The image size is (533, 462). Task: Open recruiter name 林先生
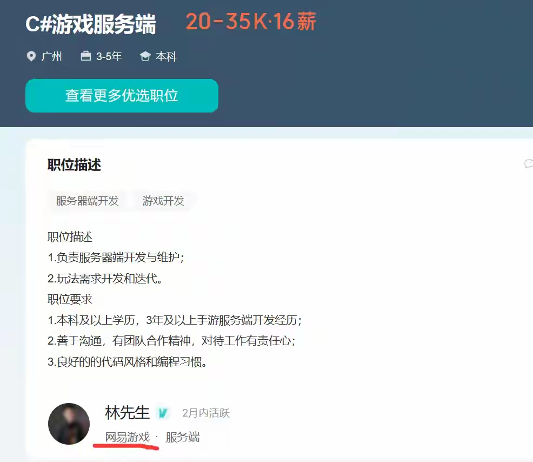[x=128, y=413]
